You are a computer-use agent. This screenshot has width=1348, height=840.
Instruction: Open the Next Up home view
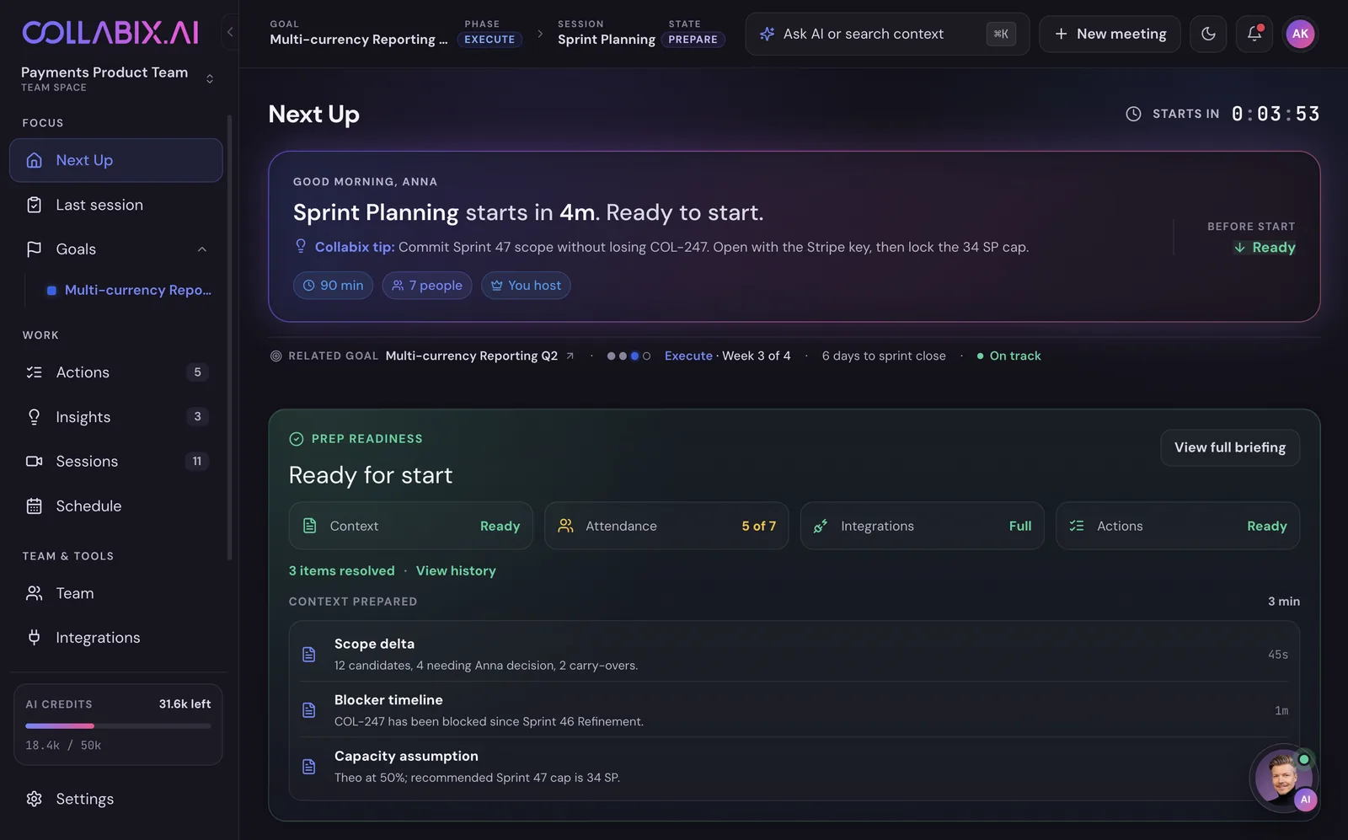pyautogui.click(x=116, y=160)
